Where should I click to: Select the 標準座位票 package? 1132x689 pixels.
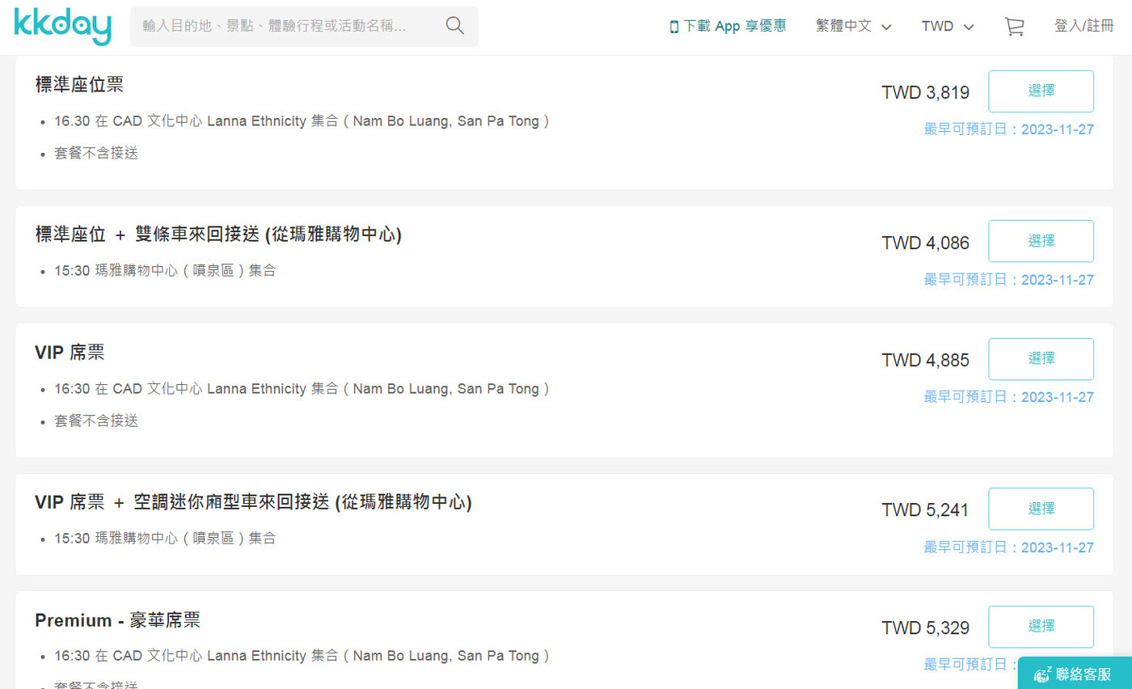click(x=1041, y=91)
